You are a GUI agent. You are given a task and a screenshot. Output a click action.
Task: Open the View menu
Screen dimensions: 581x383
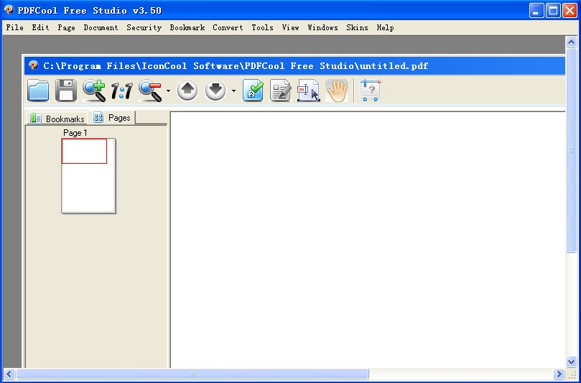point(290,27)
